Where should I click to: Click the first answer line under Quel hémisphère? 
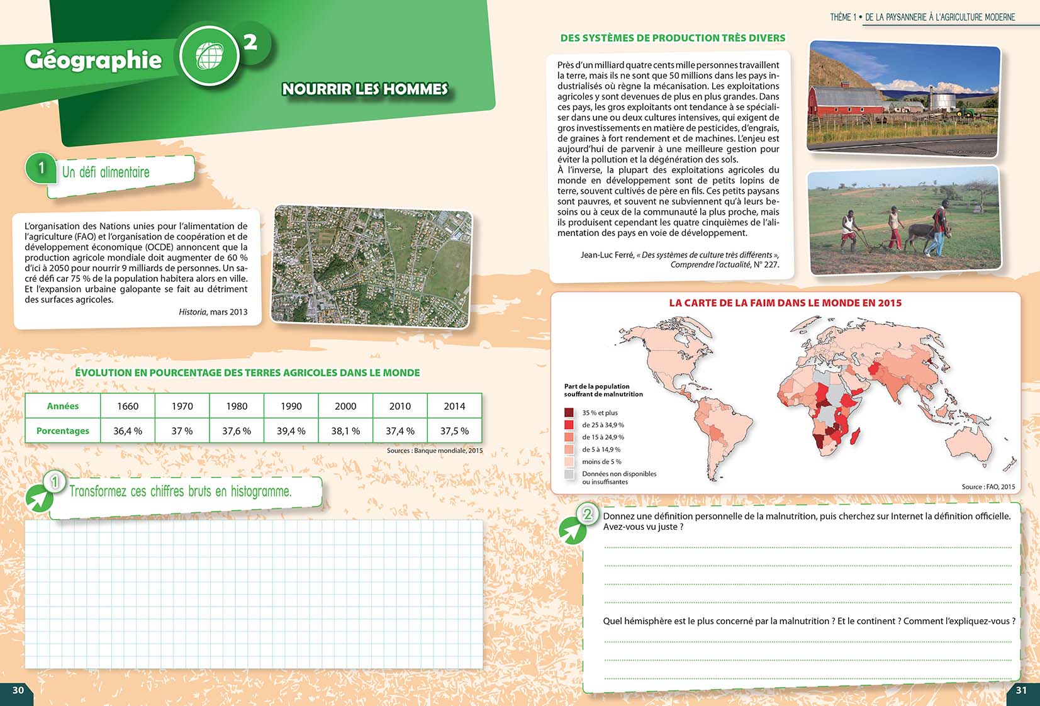[808, 641]
